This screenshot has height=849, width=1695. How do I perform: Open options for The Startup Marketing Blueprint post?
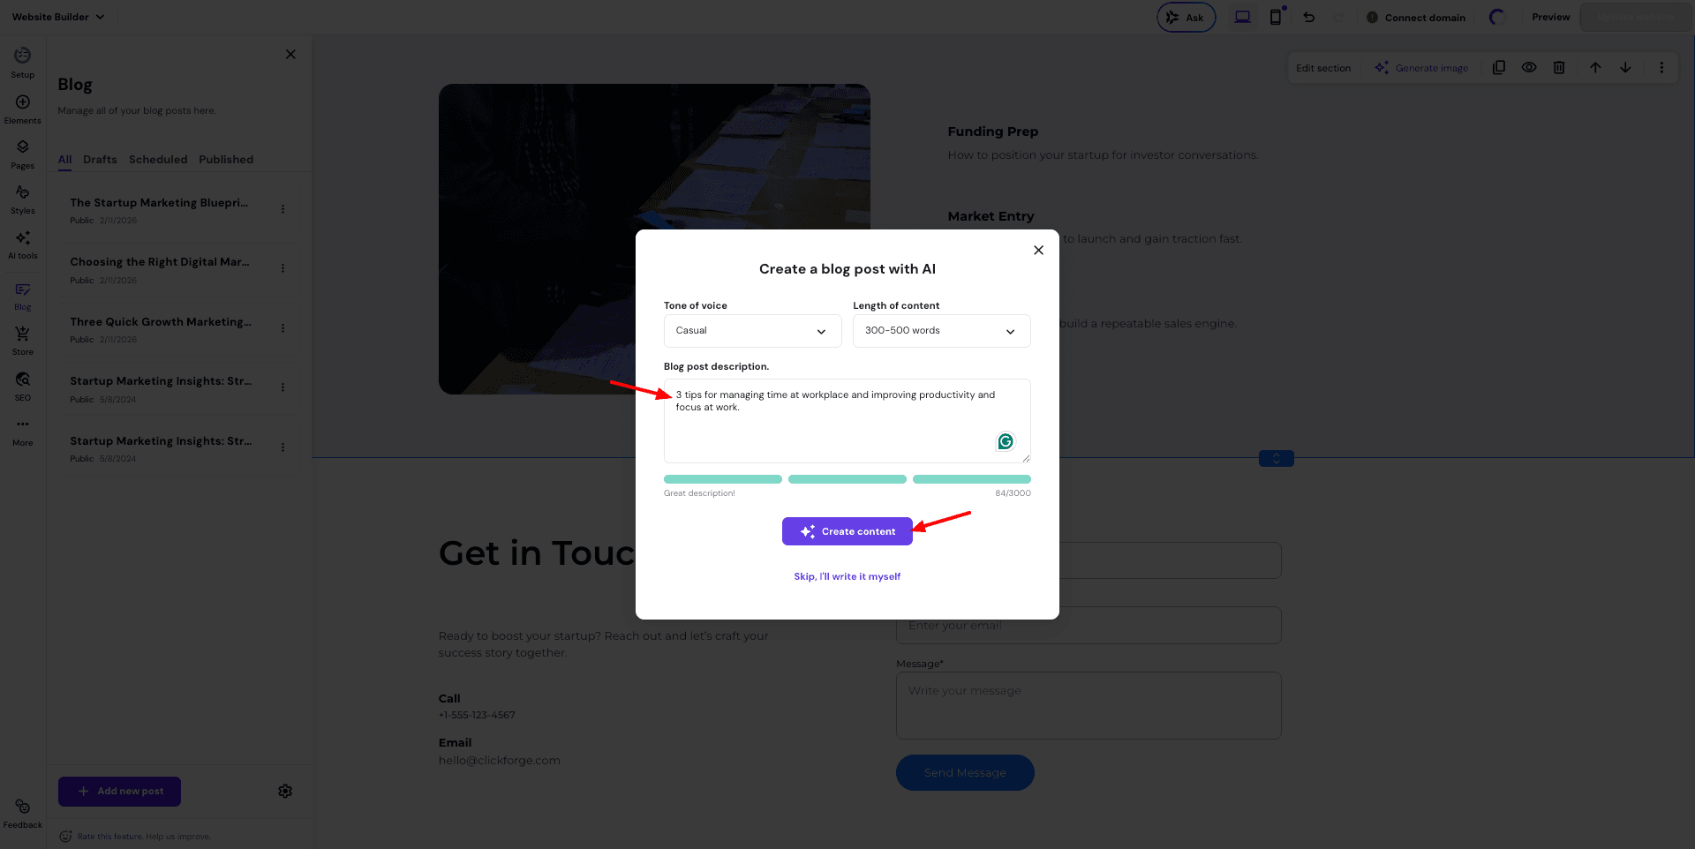[282, 209]
